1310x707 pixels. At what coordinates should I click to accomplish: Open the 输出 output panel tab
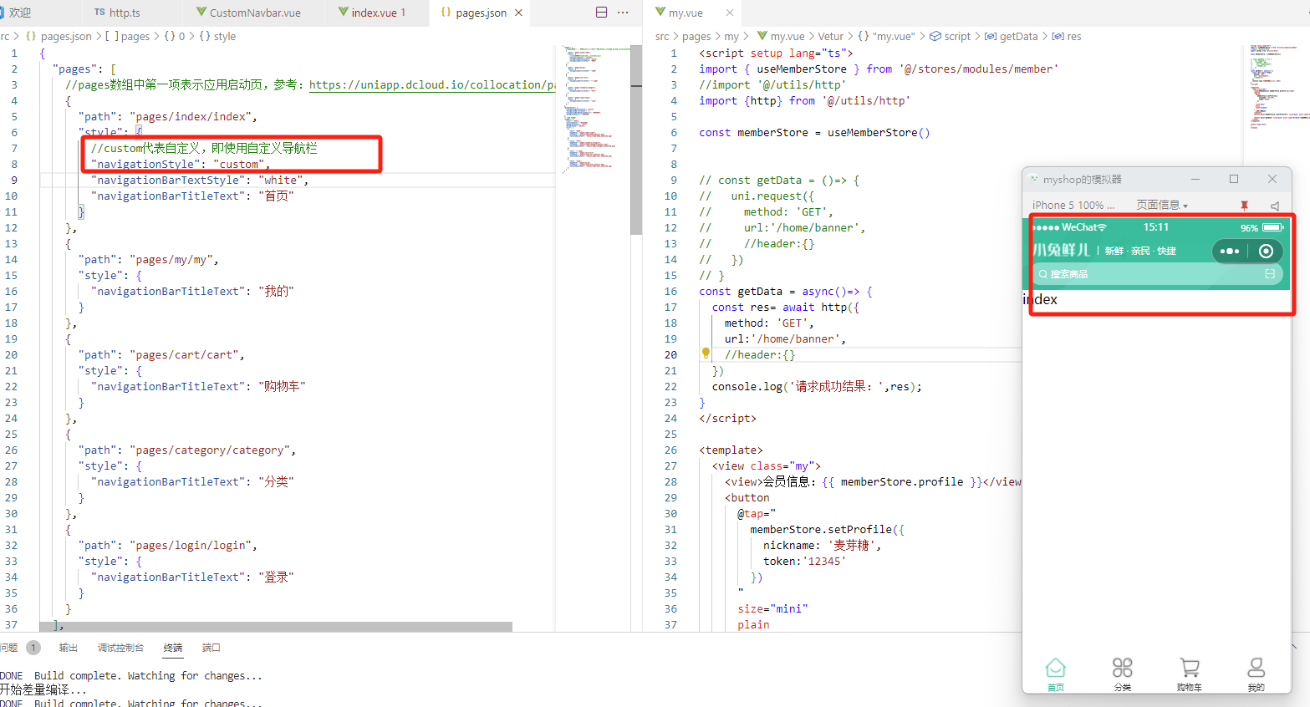[x=69, y=648]
